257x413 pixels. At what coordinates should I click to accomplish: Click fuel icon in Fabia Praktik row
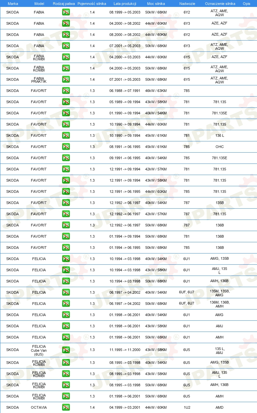(x=66, y=79)
